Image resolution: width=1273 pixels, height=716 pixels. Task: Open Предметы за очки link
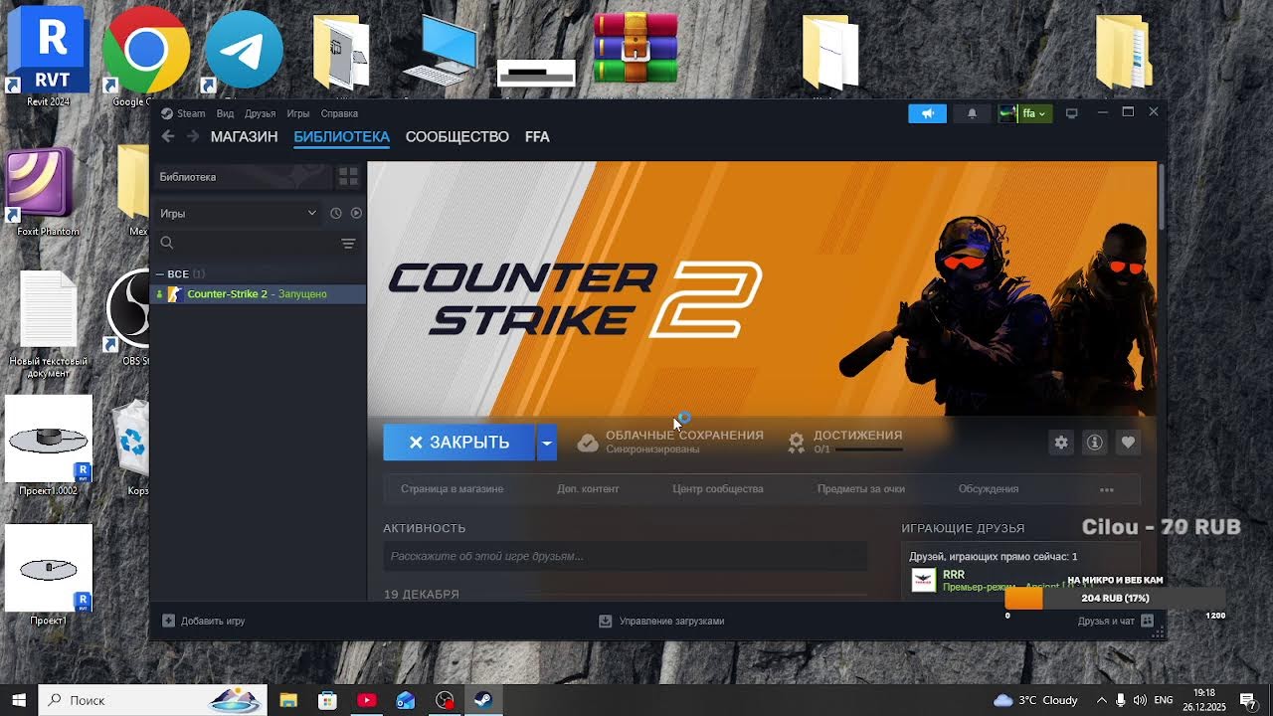(x=861, y=489)
